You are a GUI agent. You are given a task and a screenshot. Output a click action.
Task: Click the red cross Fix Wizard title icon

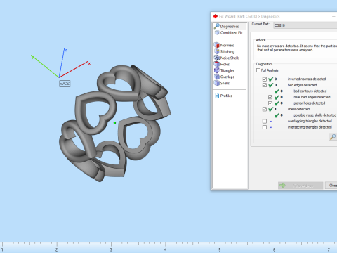(x=216, y=16)
